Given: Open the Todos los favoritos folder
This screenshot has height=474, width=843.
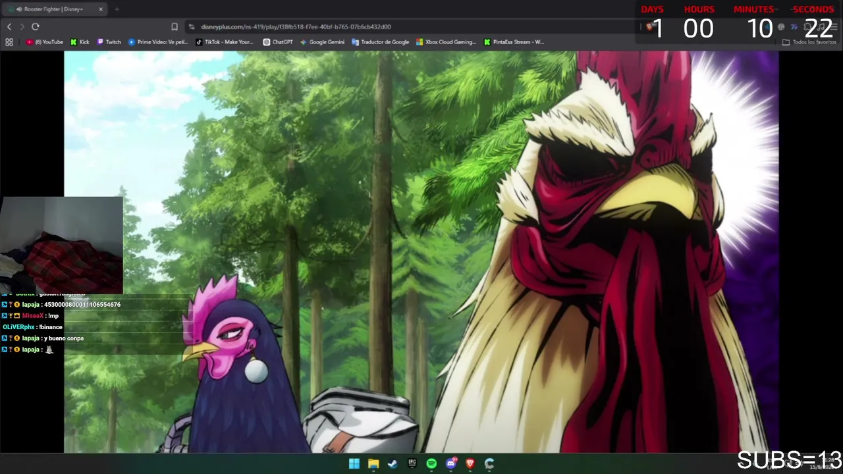Looking at the screenshot, I should (809, 42).
